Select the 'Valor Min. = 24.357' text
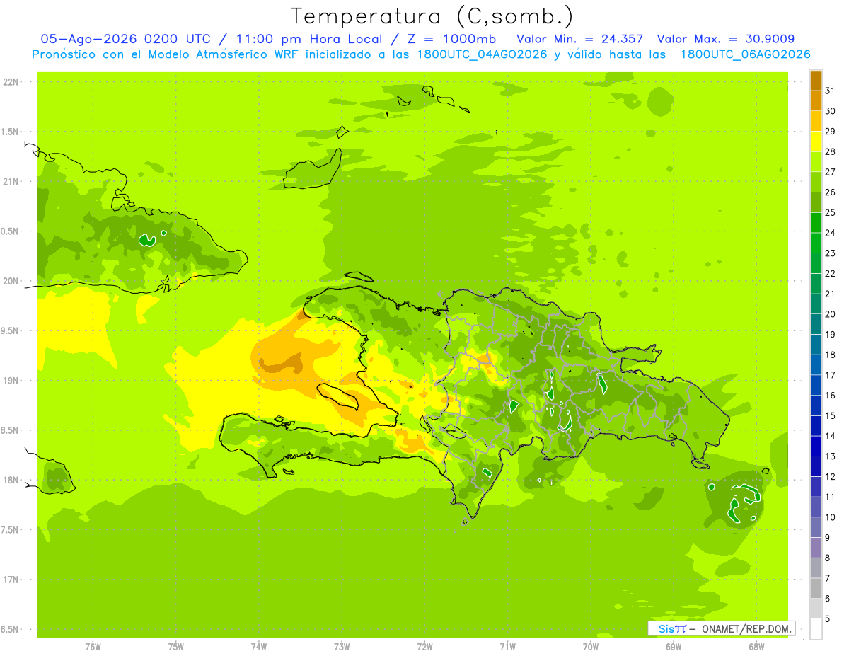 coord(579,39)
